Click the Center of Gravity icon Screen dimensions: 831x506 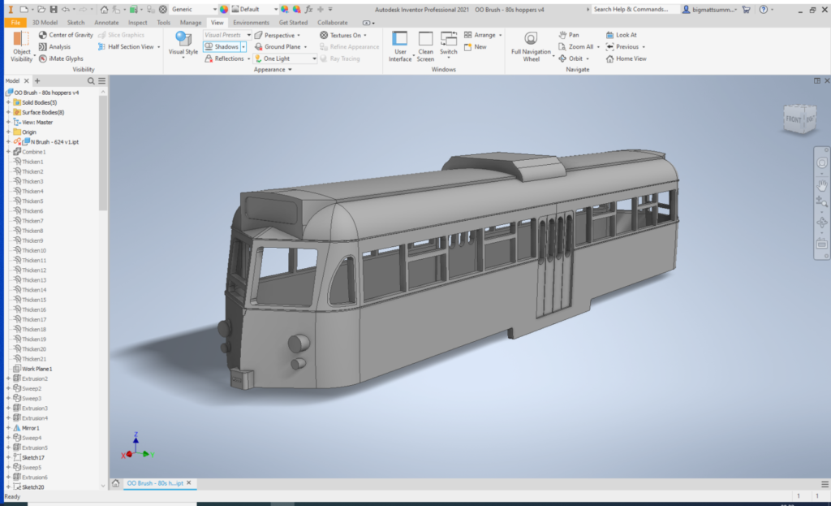[x=43, y=35]
